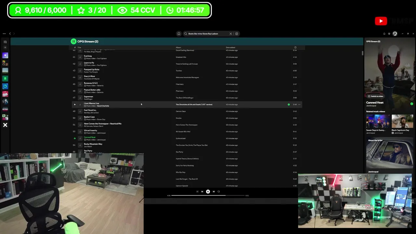This screenshot has width=416, height=234.
Task: Select the Virtual Insanity track
Action: coord(90,130)
